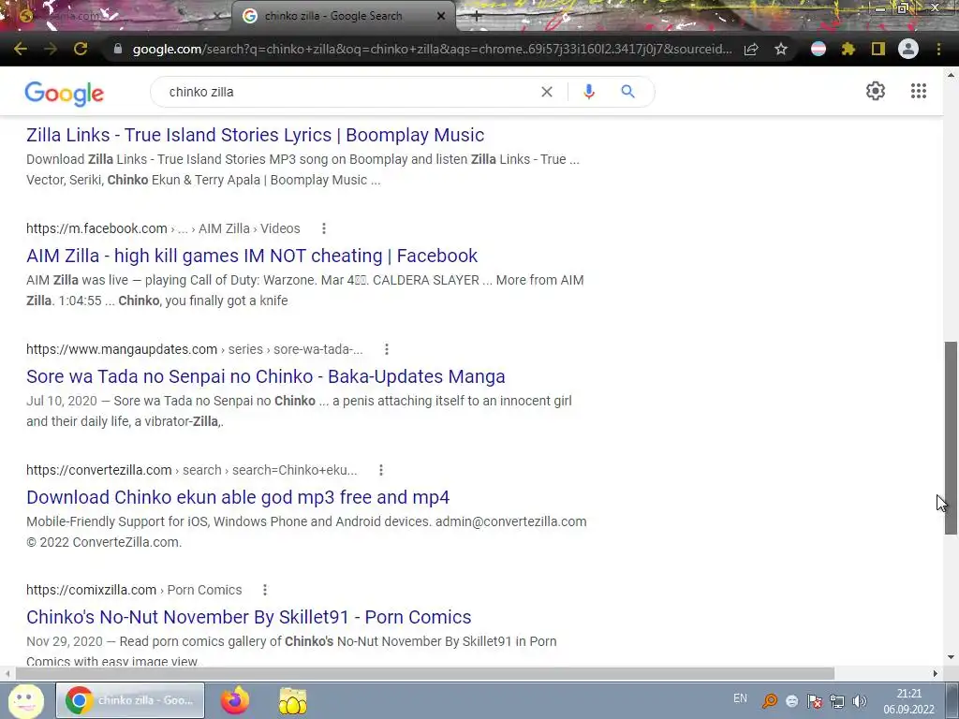Open the Baka-Updates Manga result link
The image size is (959, 719).
265,376
